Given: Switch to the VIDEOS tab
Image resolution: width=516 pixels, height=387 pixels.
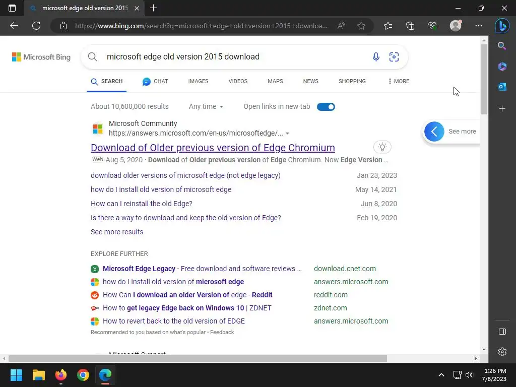Looking at the screenshot, I should tap(238, 81).
